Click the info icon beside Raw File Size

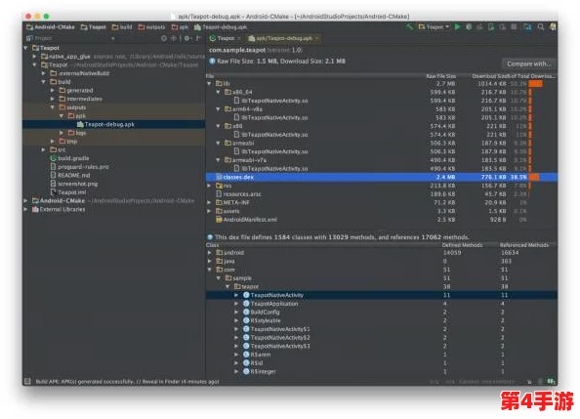pyautogui.click(x=212, y=62)
